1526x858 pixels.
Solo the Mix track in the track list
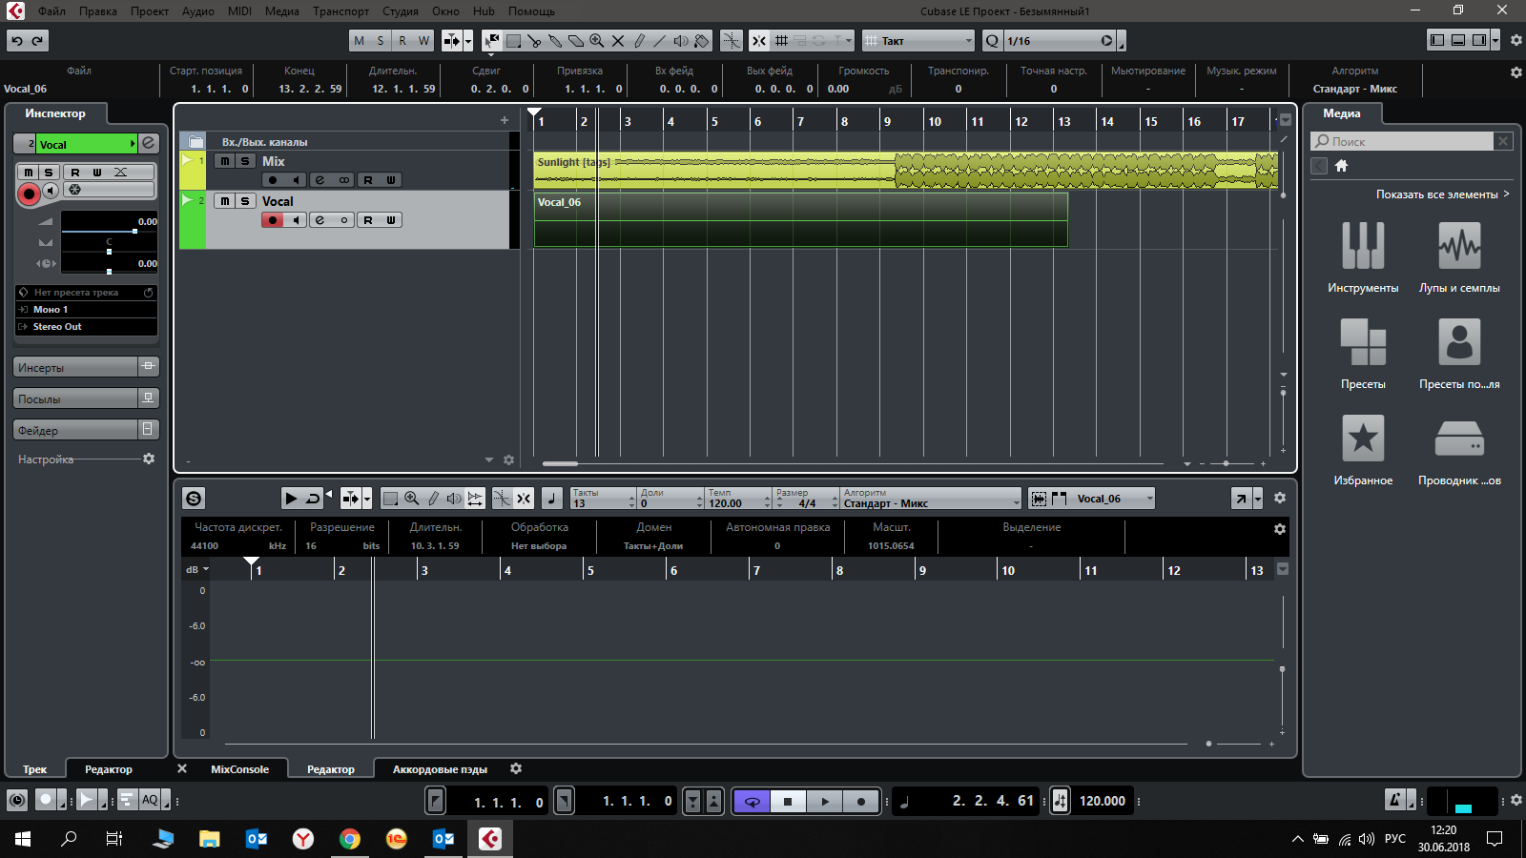245,161
